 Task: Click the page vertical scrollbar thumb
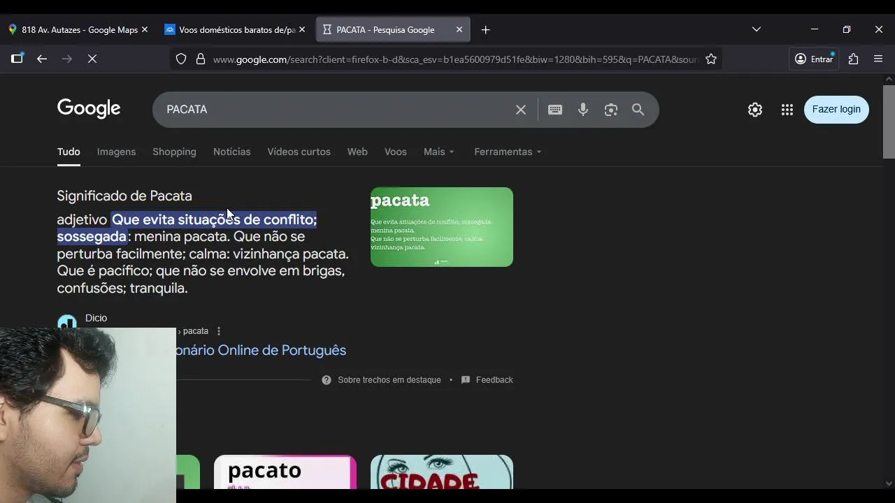point(889,122)
